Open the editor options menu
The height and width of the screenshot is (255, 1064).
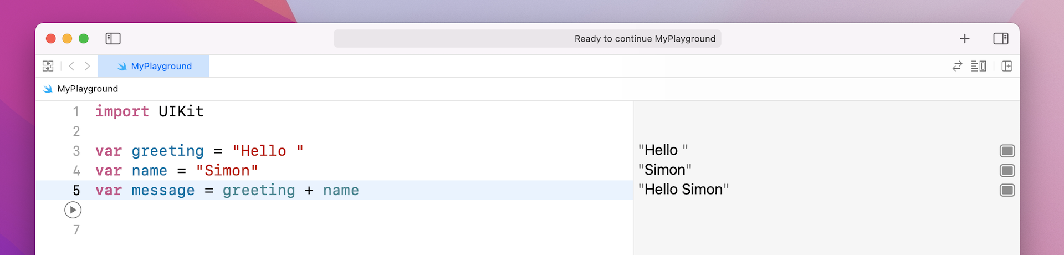978,66
